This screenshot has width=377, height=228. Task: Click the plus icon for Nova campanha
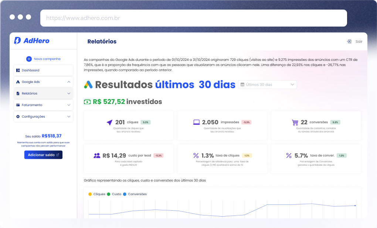pos(29,59)
